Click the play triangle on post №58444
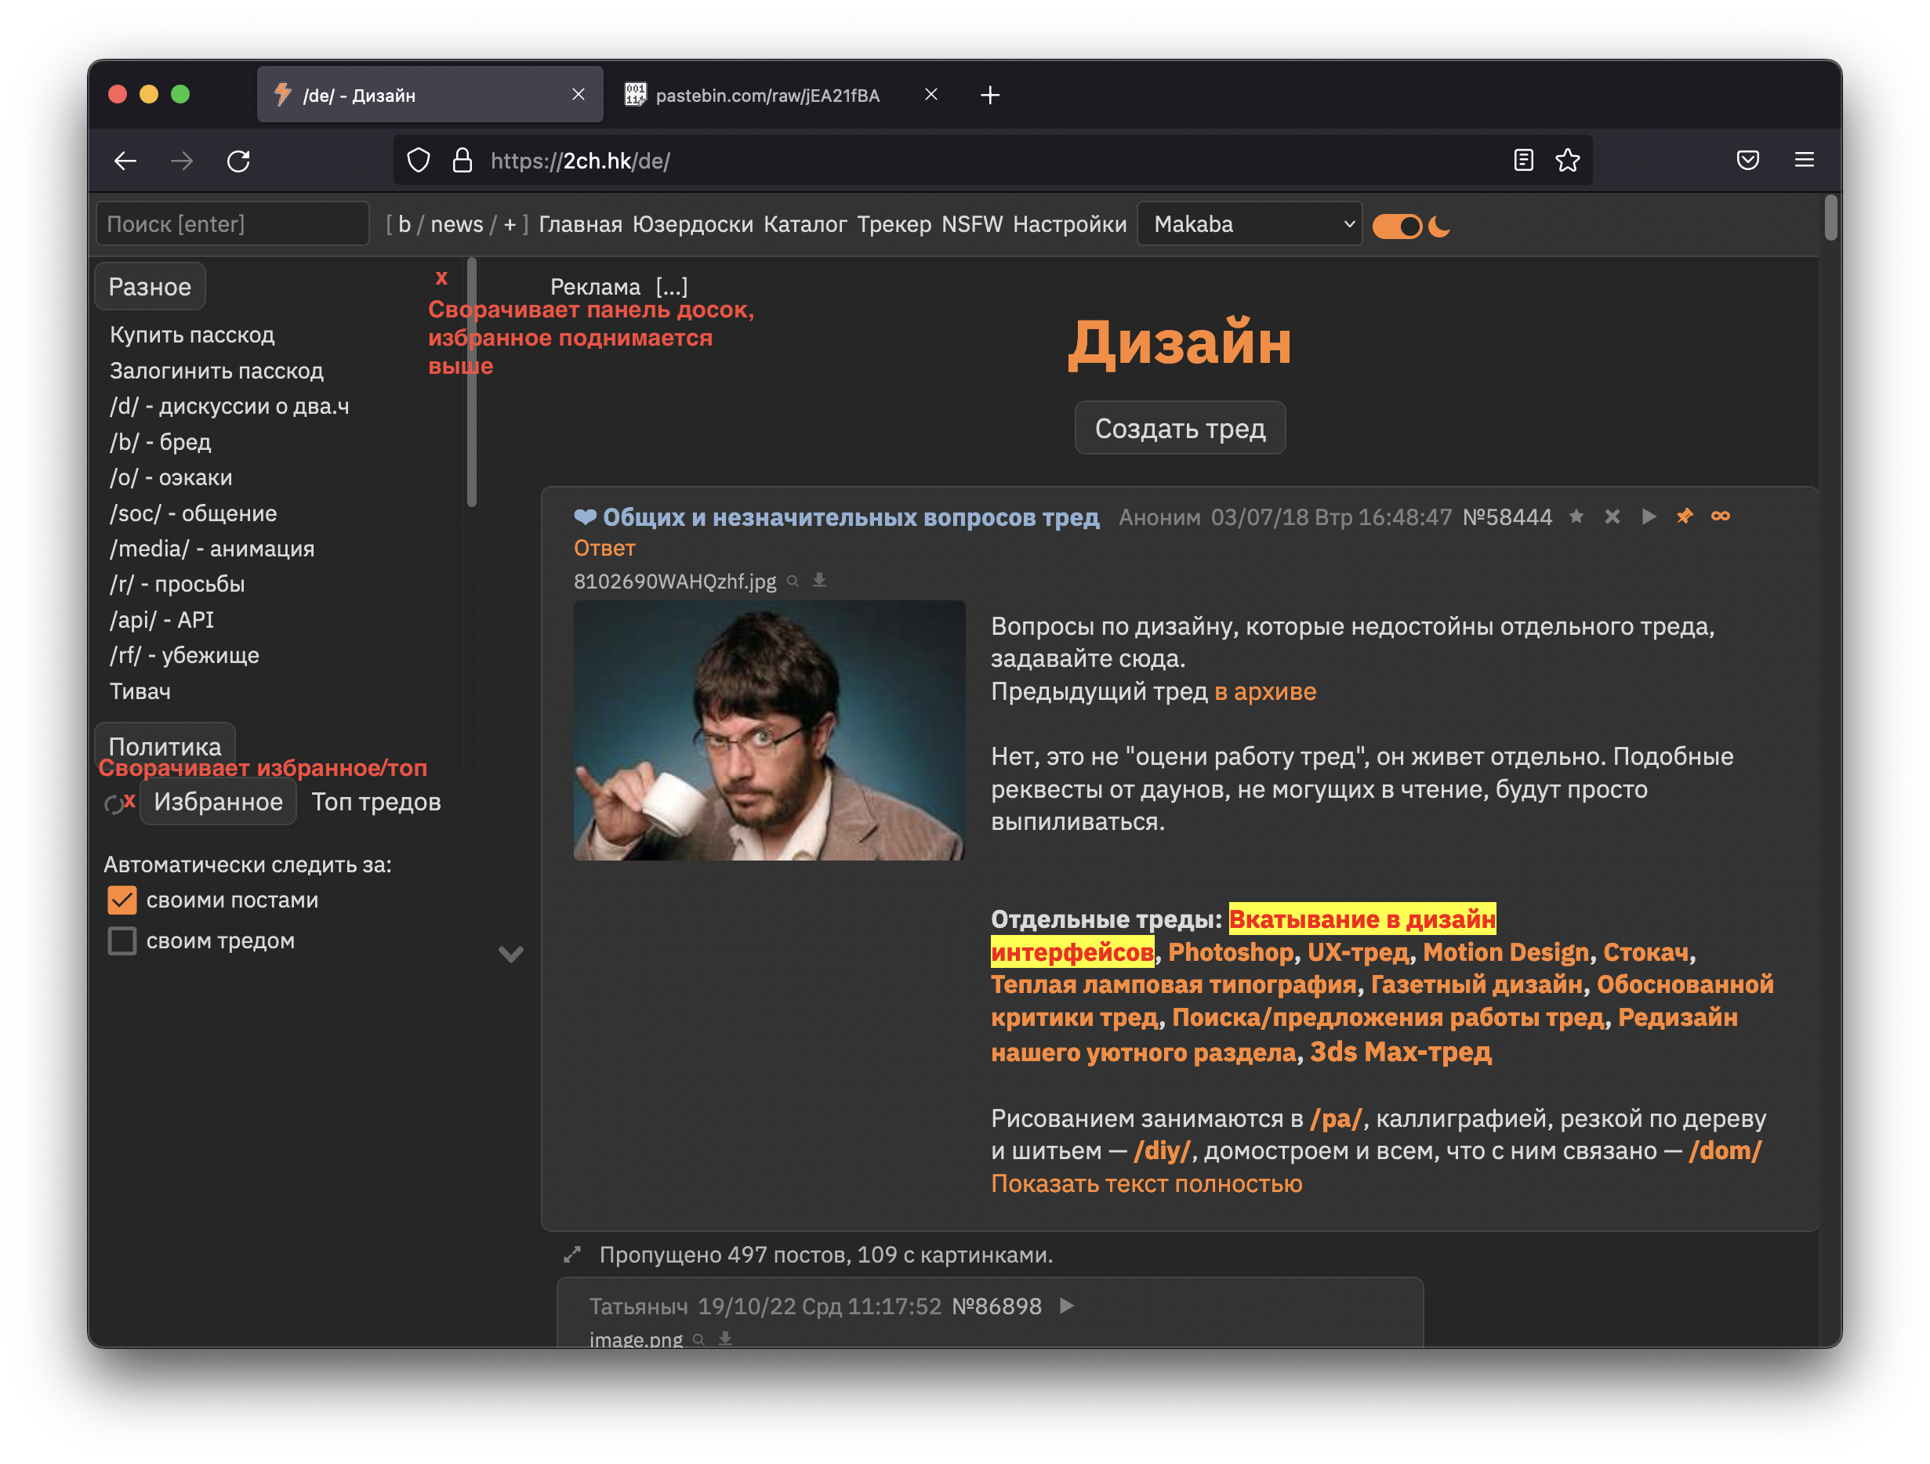The width and height of the screenshot is (1930, 1464). (x=1648, y=516)
